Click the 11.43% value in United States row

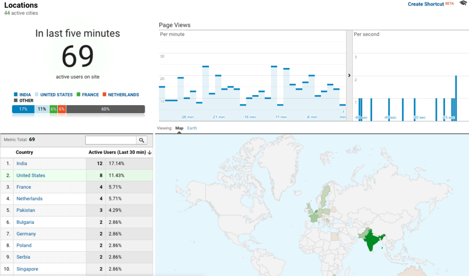click(x=116, y=175)
